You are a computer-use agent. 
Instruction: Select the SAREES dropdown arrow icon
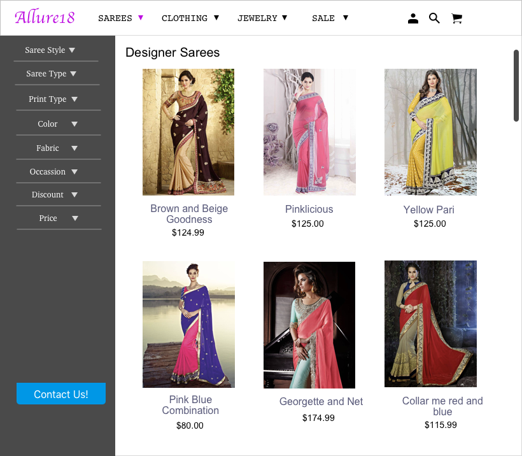point(141,18)
